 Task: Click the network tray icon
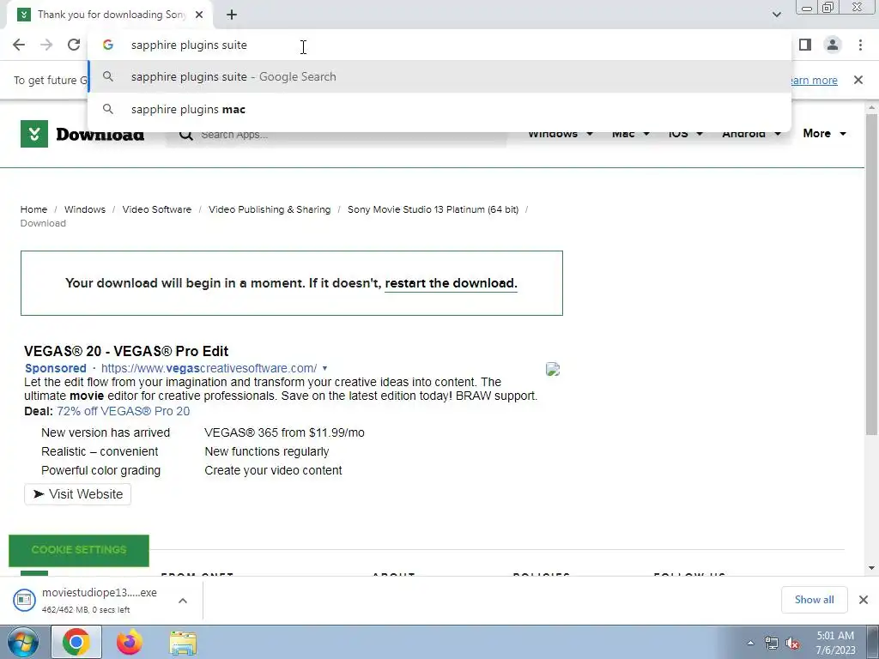[x=771, y=643]
